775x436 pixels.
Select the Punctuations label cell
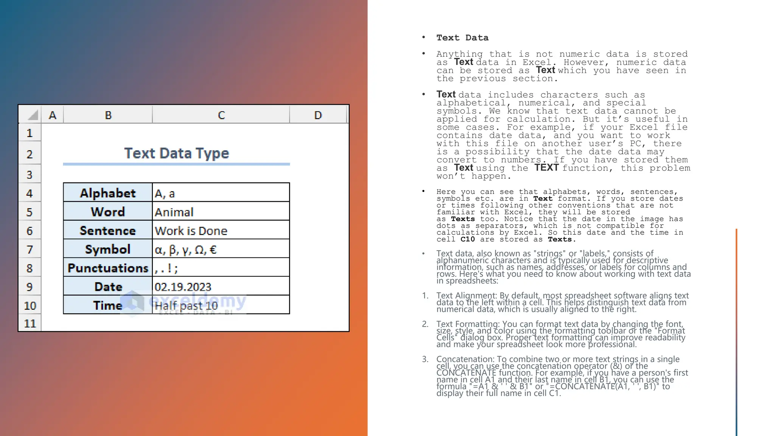point(108,268)
